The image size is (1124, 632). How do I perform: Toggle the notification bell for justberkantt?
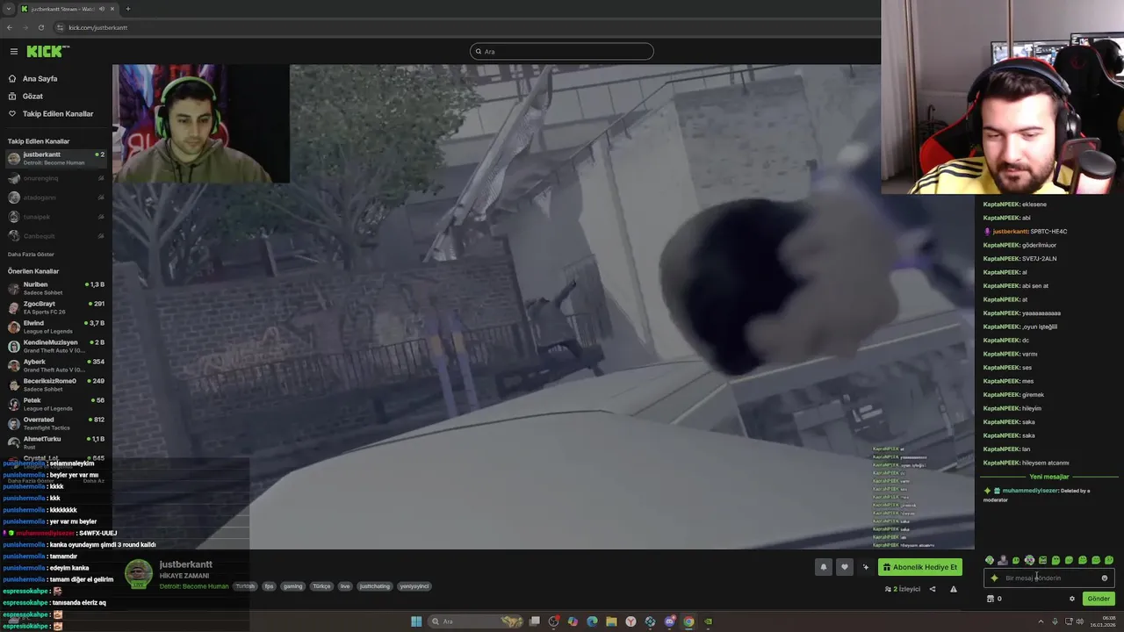pos(824,567)
